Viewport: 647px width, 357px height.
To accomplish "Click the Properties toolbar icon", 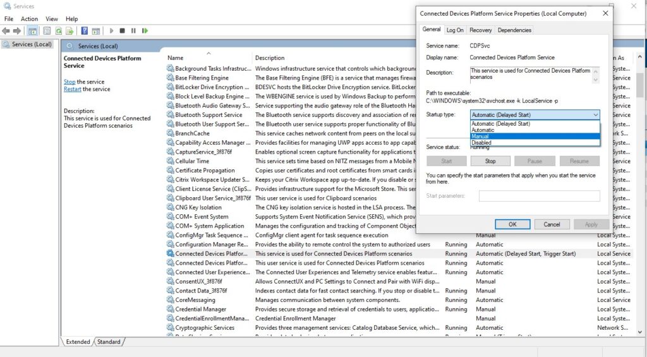I will (x=47, y=30).
